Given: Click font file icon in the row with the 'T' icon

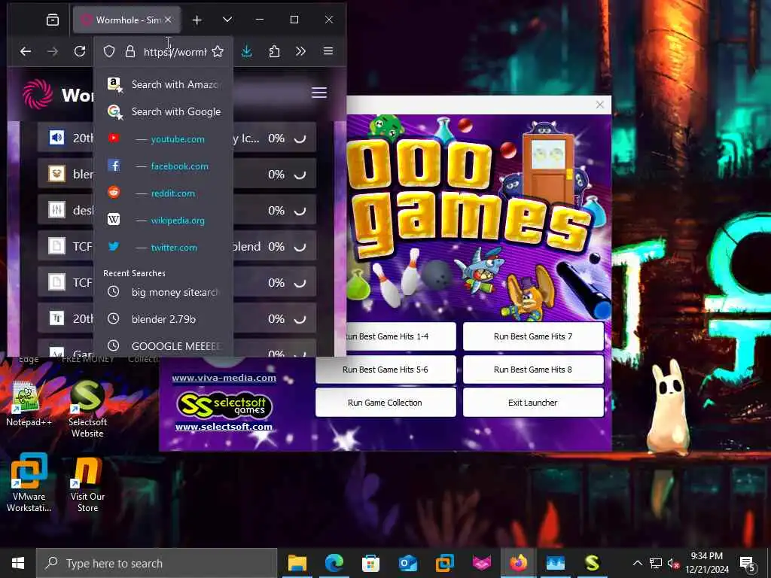Looking at the screenshot, I should (56, 318).
